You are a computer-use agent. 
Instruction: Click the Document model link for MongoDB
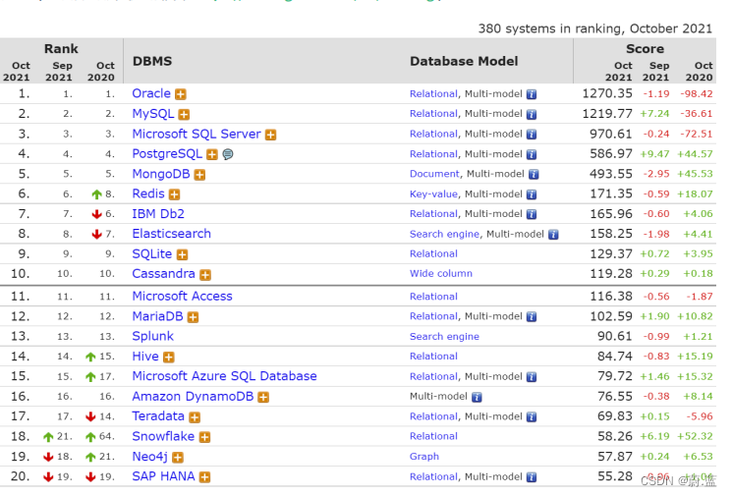434,174
